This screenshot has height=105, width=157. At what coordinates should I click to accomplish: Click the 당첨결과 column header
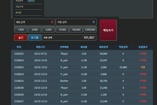[143, 47]
